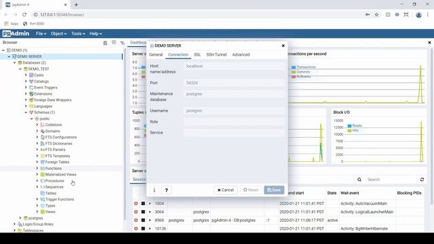This screenshot has width=434, height=244.
Task: Open the File menu
Action: click(x=41, y=33)
